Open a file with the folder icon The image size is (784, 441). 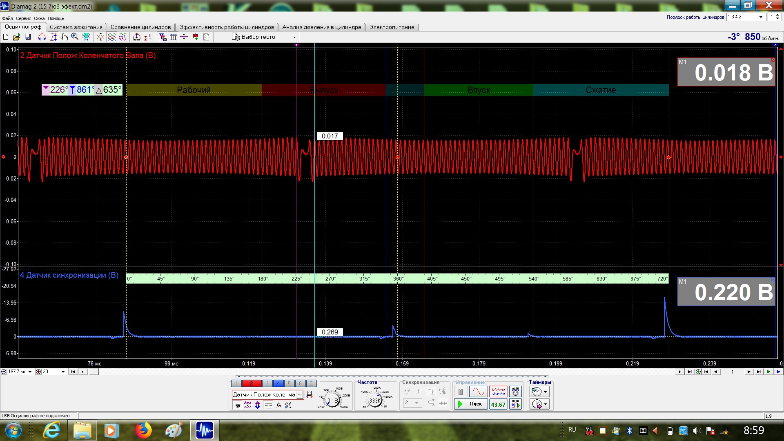tap(17, 37)
